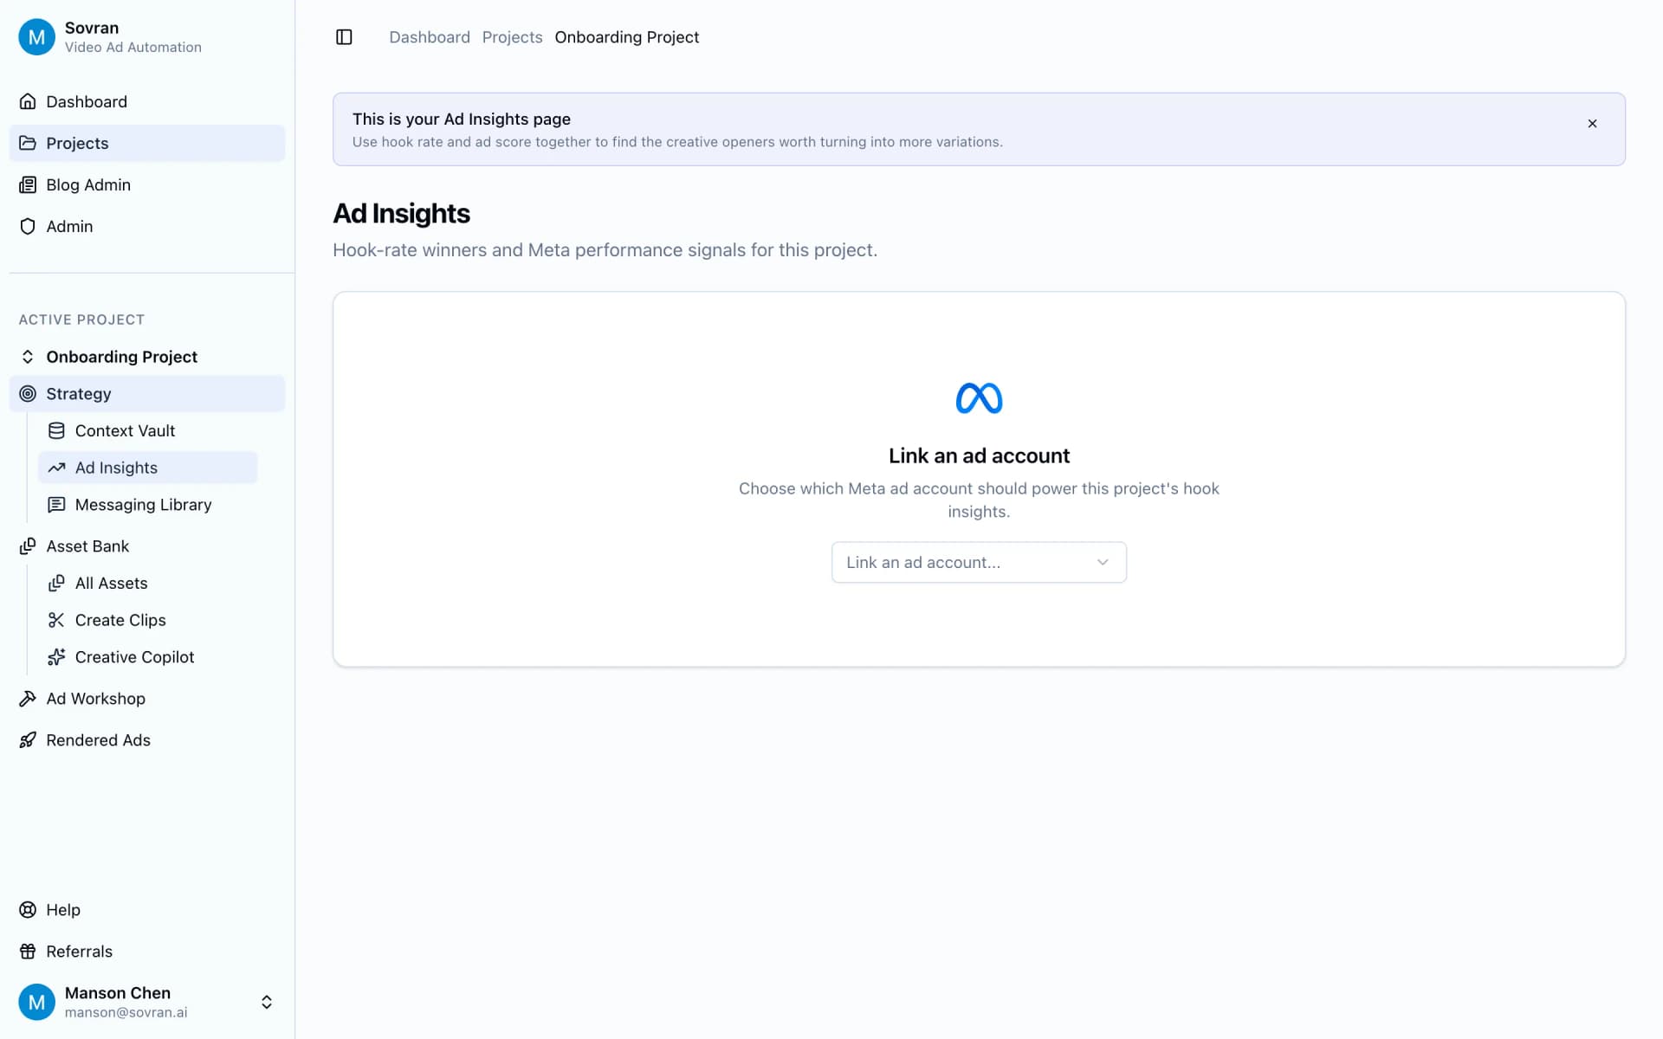The width and height of the screenshot is (1663, 1039).
Task: Click the Ad Insights trending icon
Action: [56, 468]
